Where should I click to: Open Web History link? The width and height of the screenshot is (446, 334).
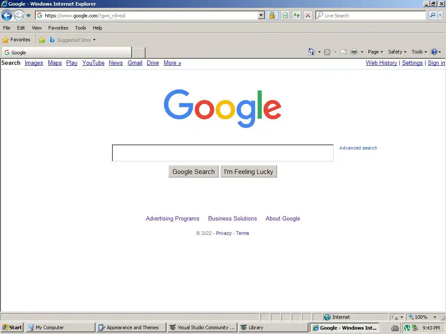[x=382, y=63]
